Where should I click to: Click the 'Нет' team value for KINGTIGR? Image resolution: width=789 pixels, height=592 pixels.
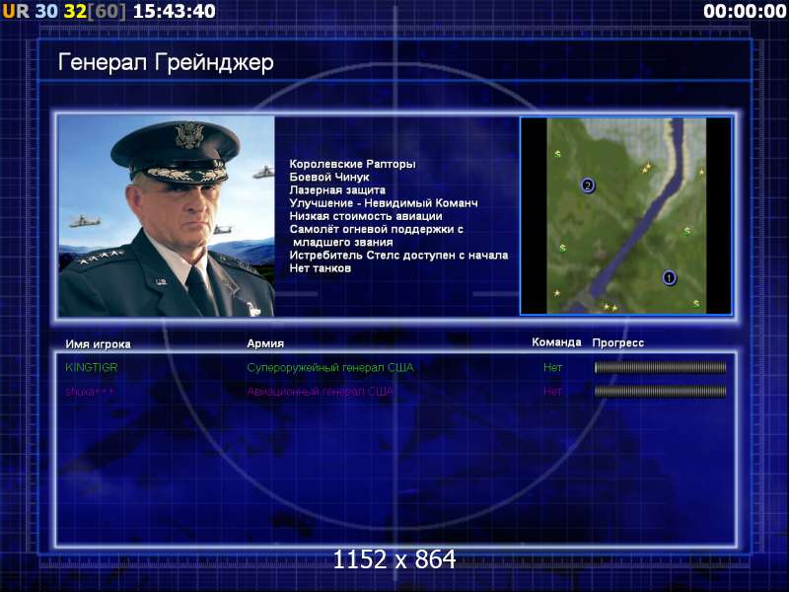[x=552, y=367]
